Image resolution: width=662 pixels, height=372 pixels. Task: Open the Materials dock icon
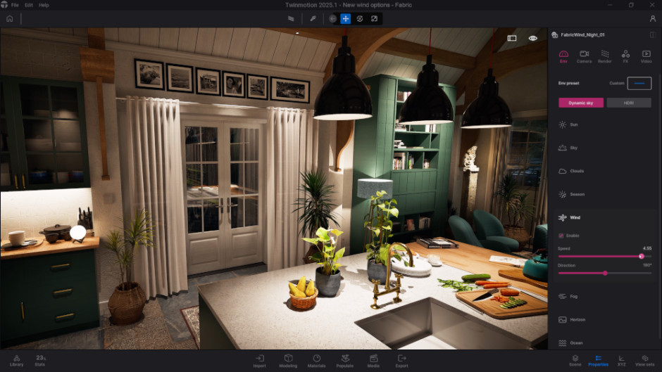pos(316,360)
